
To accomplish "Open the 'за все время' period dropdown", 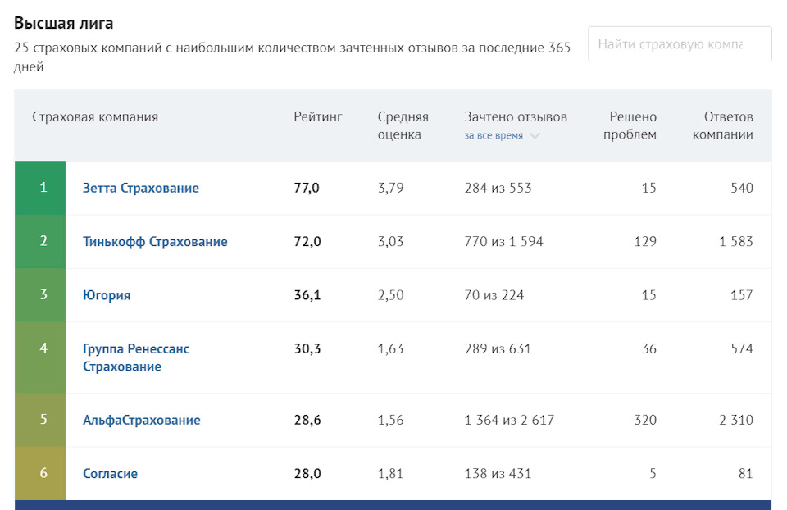I will pyautogui.click(x=494, y=136).
